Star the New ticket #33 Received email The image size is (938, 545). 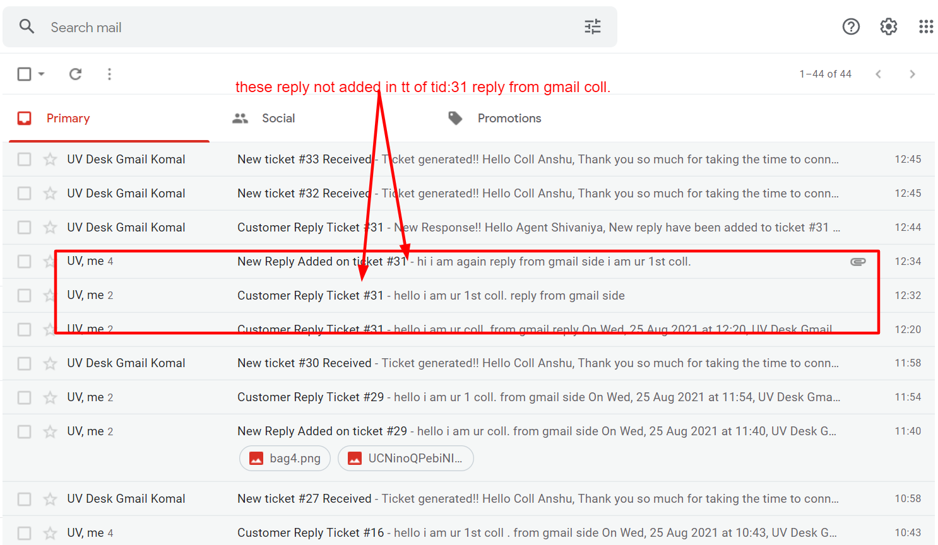click(x=50, y=159)
